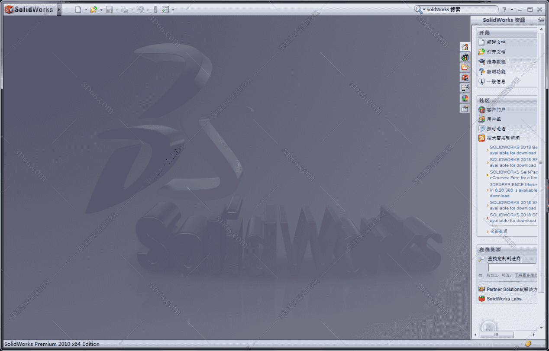This screenshot has width=549, height=351.
Task: Select the Appearances color ball tab icon
Action: coord(465,98)
